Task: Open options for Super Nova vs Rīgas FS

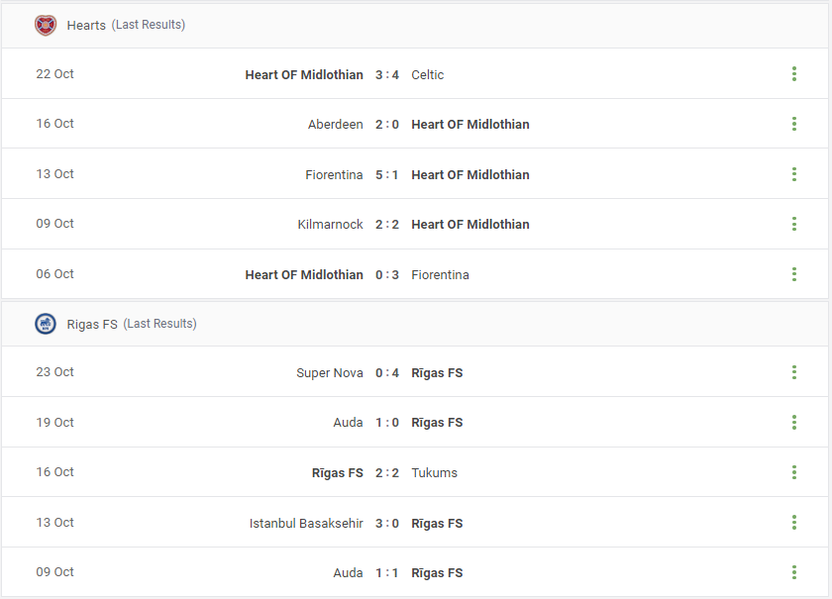Action: coord(793,372)
